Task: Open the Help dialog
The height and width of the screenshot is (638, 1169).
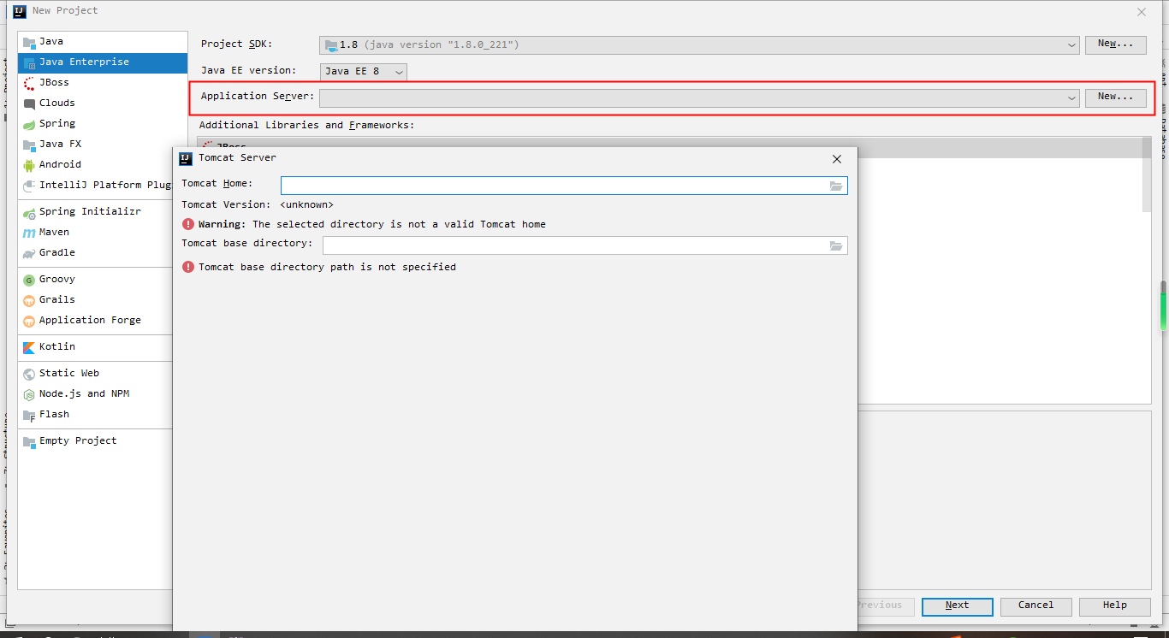Action: click(x=1113, y=606)
